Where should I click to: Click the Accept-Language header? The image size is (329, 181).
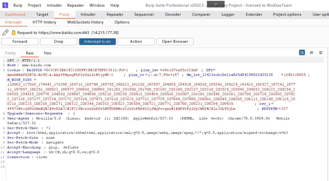24,152
